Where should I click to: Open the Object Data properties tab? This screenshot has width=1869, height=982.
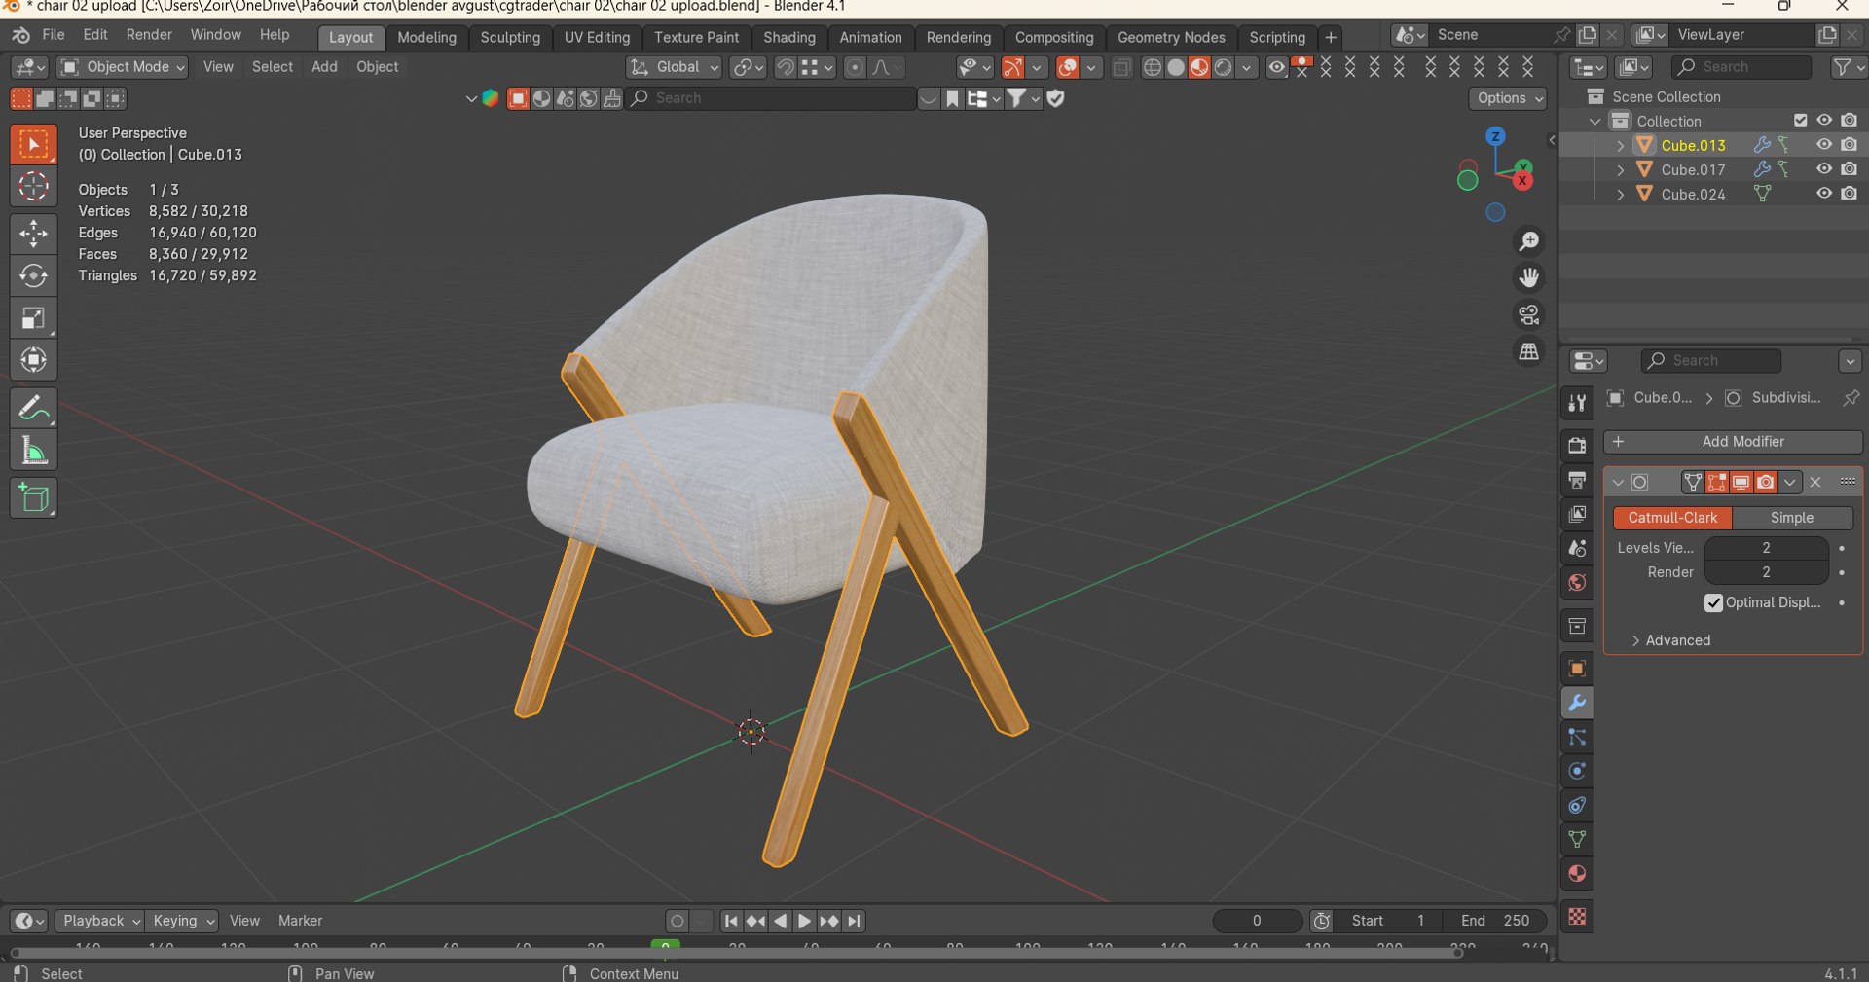1577,839
